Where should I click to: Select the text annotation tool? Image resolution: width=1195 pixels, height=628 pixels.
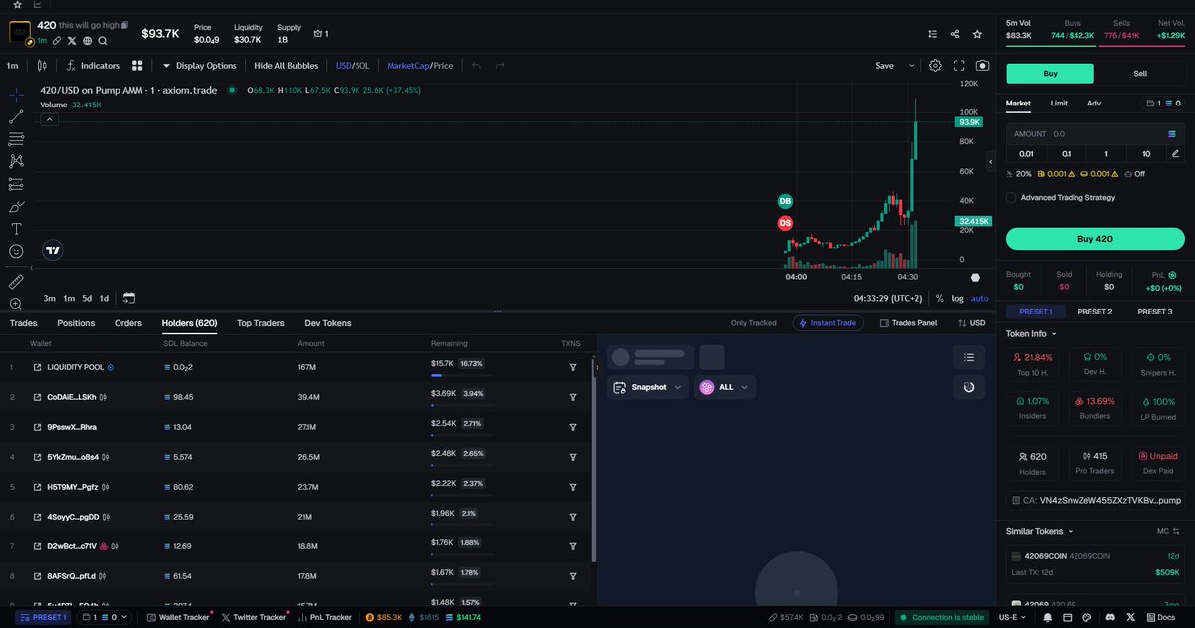(16, 229)
